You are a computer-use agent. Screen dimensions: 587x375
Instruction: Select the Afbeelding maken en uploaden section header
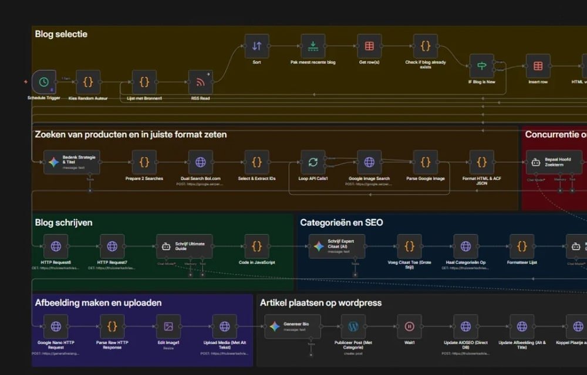pyautogui.click(x=98, y=302)
